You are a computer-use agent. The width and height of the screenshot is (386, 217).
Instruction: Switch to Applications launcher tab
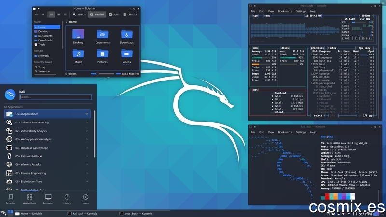29,199
